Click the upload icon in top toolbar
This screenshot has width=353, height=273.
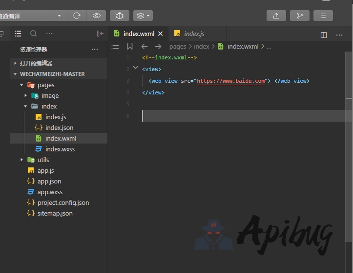click(276, 16)
